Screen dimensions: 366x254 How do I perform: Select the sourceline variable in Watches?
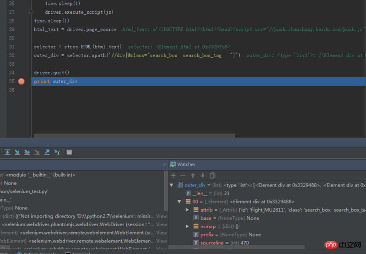pos(211,243)
